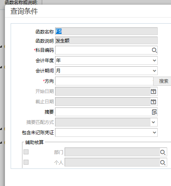Click the 部门 search magnifier icon
This screenshot has width=171, height=186.
(x=163, y=152)
